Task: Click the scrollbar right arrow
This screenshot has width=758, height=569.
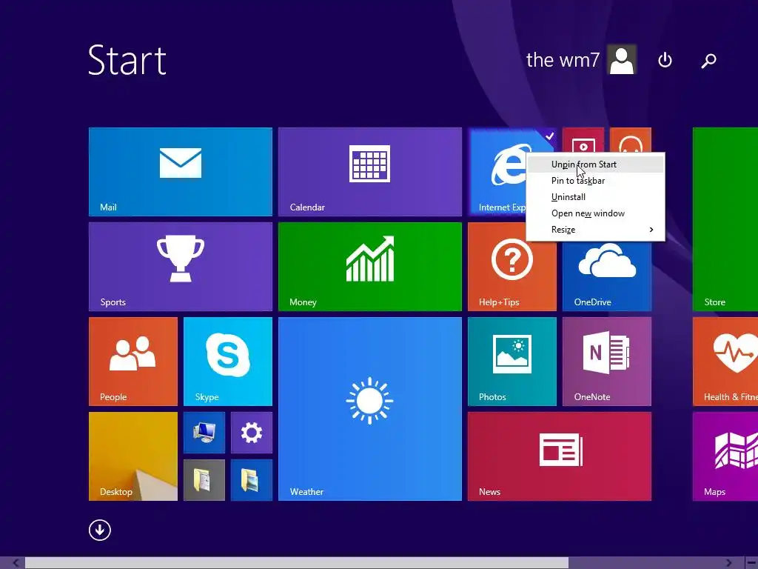Action: click(x=728, y=563)
